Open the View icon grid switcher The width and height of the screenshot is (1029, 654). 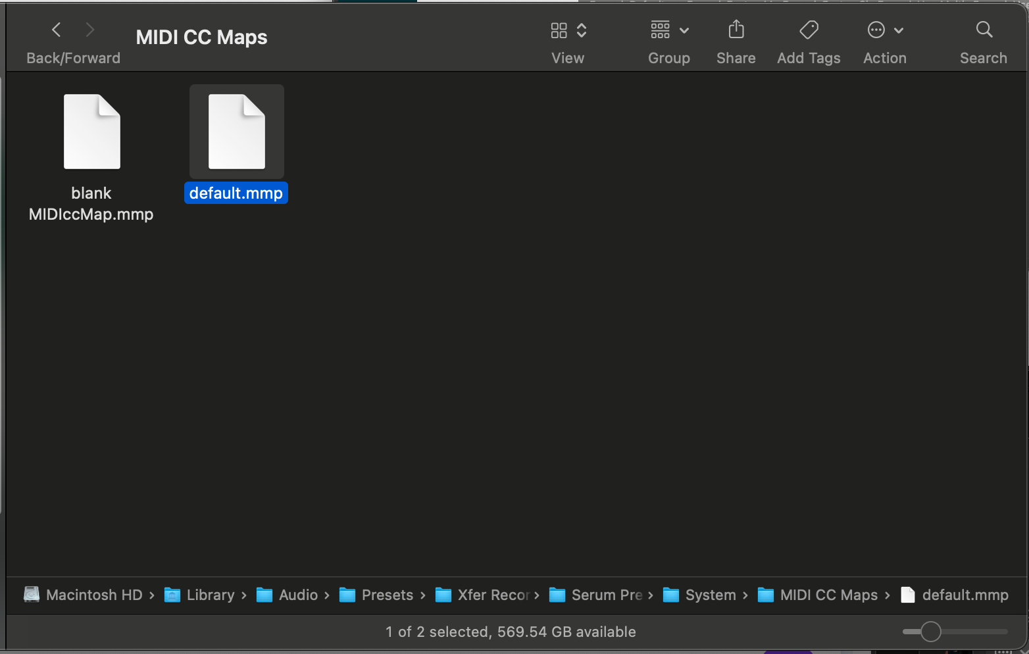tap(568, 30)
